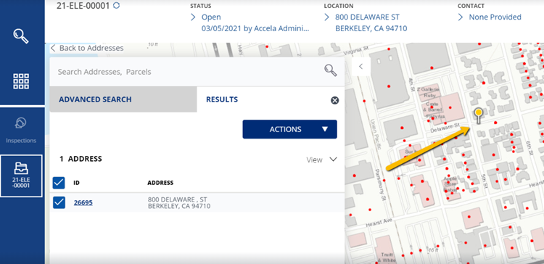Close the results panel with X icon
This screenshot has height=264, width=544.
point(334,101)
